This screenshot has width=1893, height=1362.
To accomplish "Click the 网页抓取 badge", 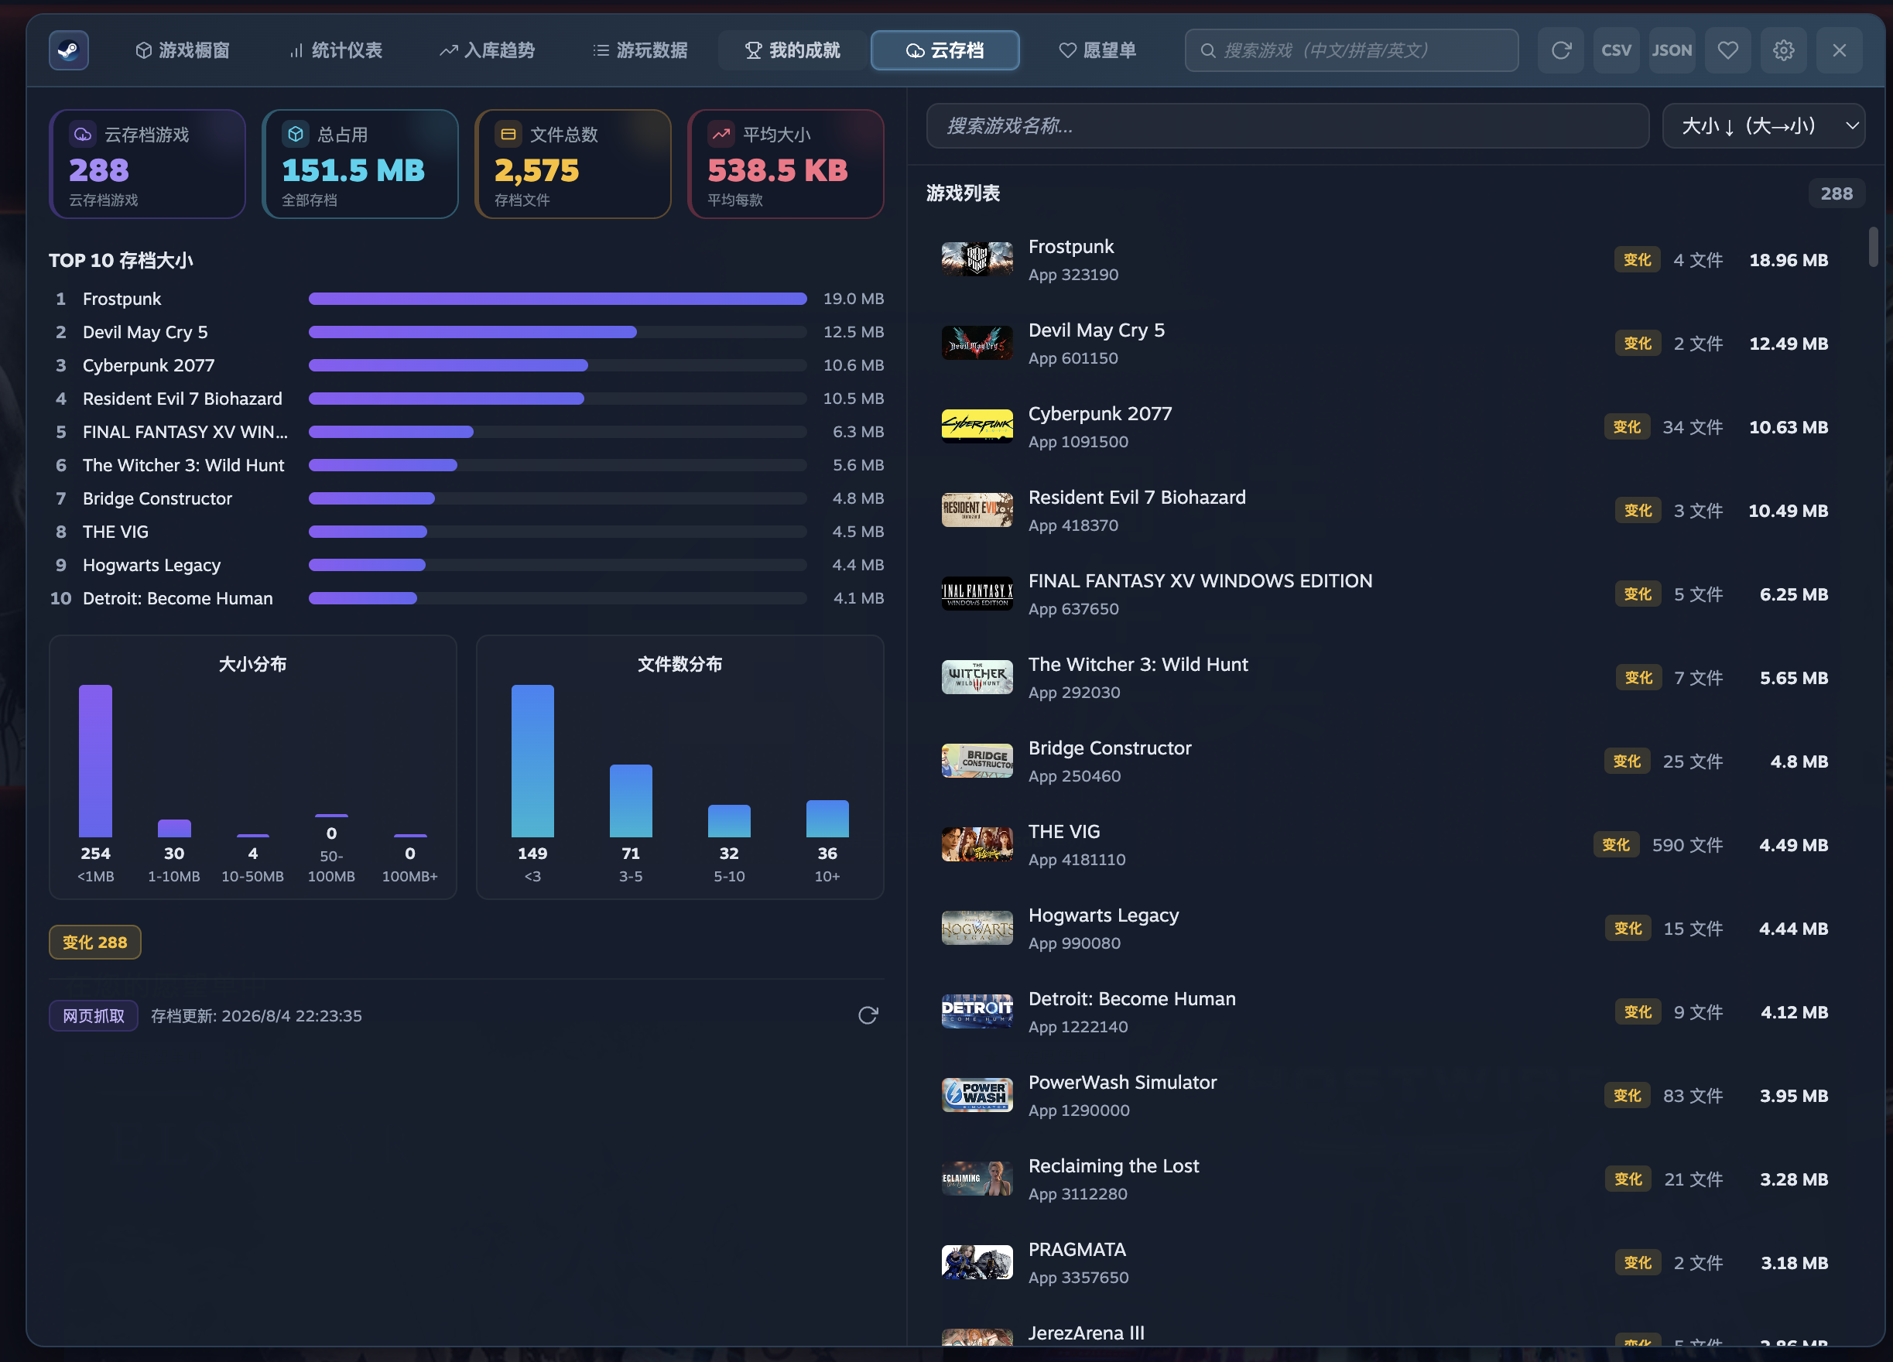I will (94, 1015).
